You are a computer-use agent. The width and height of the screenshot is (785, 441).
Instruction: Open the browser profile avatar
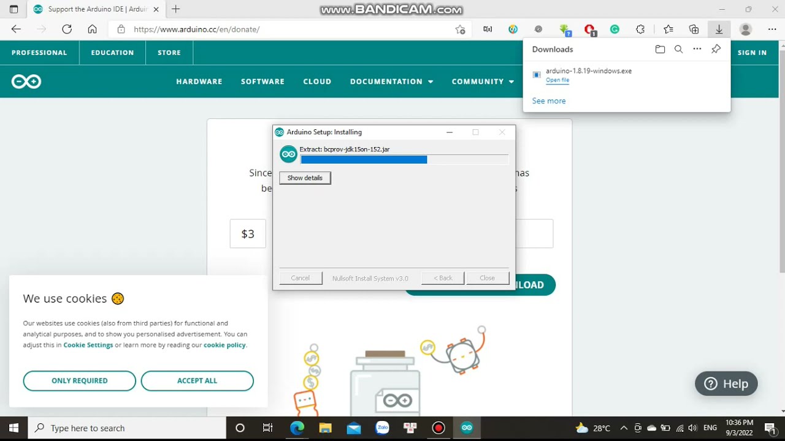tap(746, 29)
